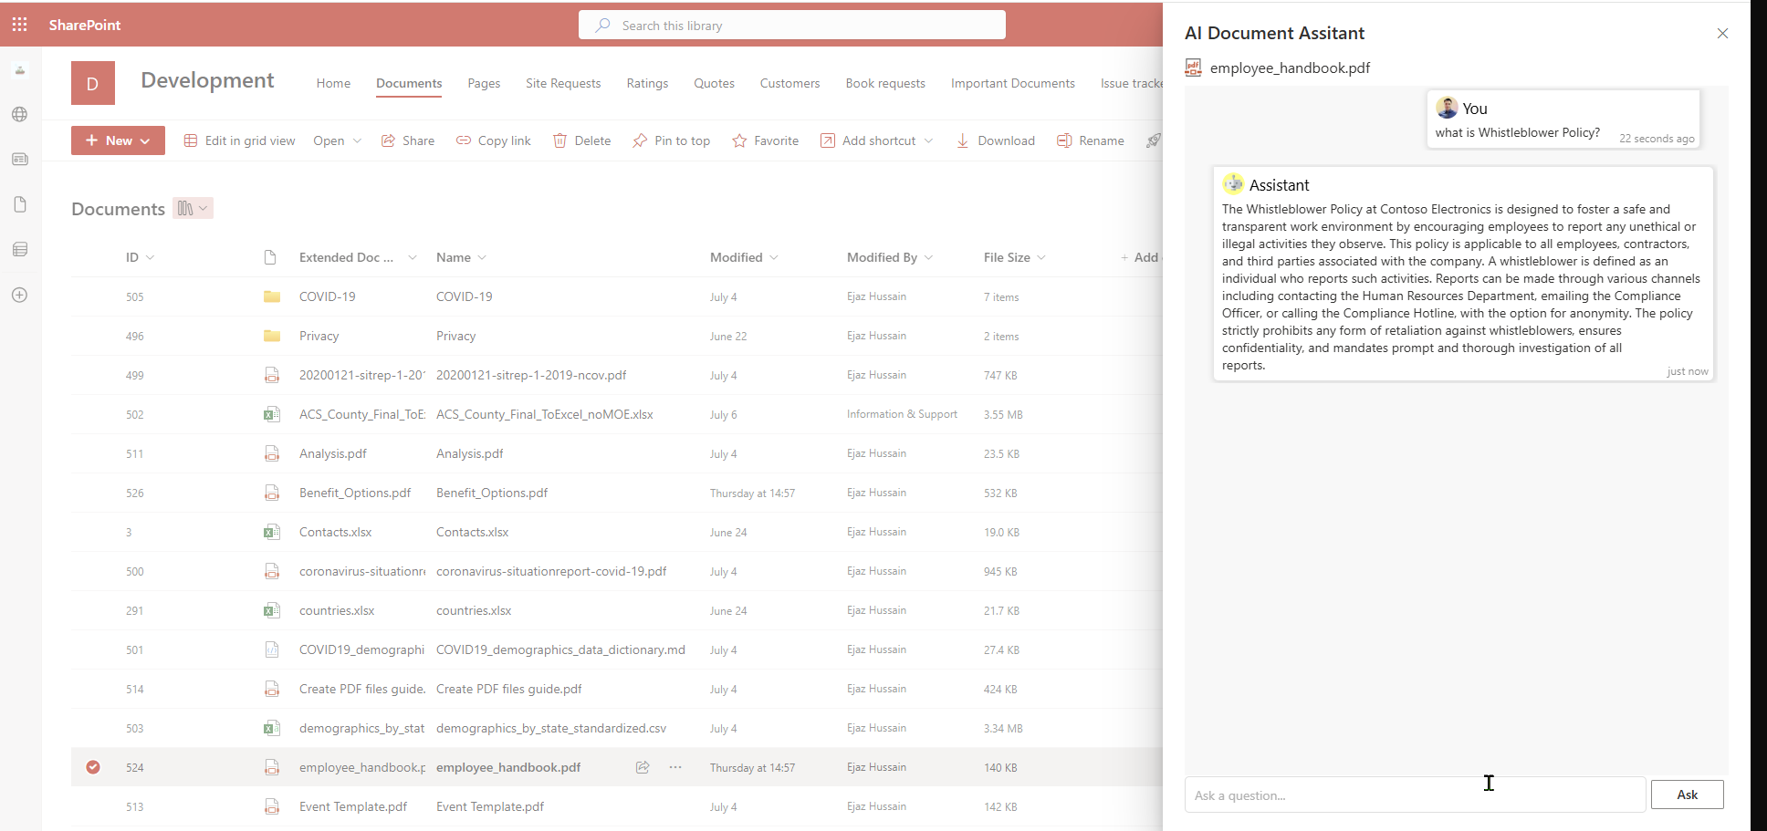Viewport: 1767px width, 831px height.
Task: Open COVID19_demographics_data_dictionary.md file
Action: point(560,649)
